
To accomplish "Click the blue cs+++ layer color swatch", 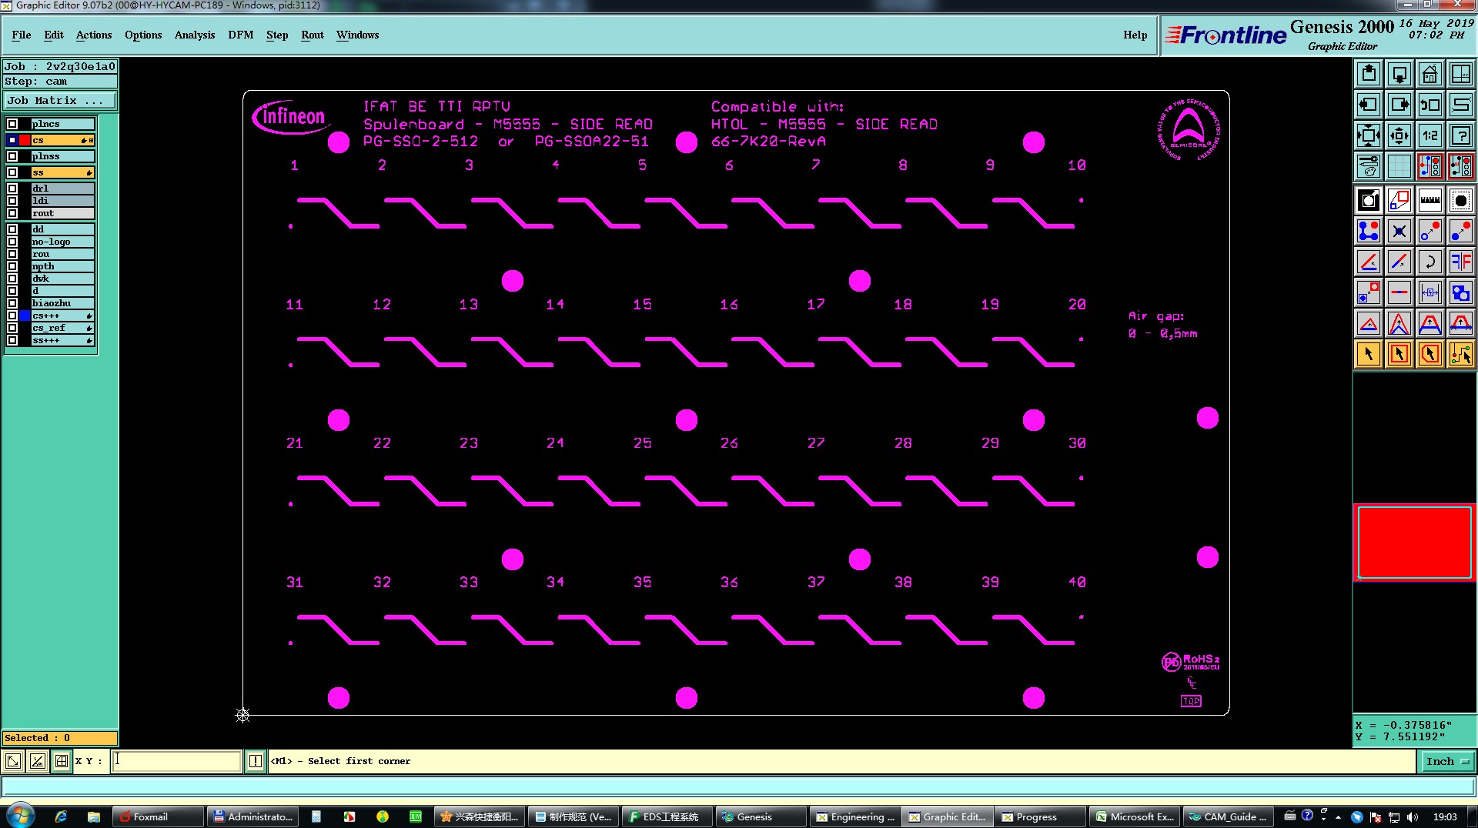I will (x=25, y=316).
